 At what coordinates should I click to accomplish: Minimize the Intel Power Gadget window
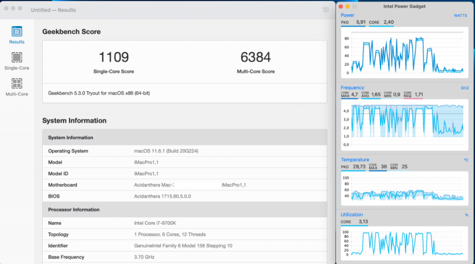tap(348, 7)
